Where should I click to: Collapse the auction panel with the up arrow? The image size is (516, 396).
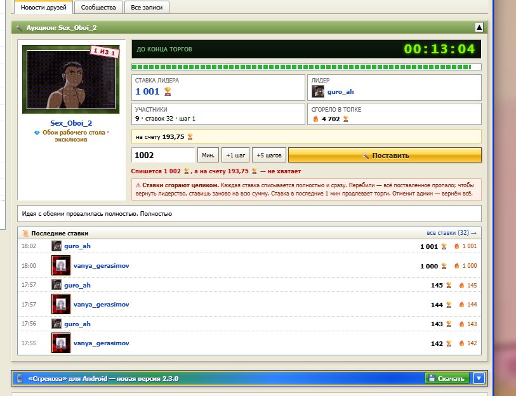[479, 28]
